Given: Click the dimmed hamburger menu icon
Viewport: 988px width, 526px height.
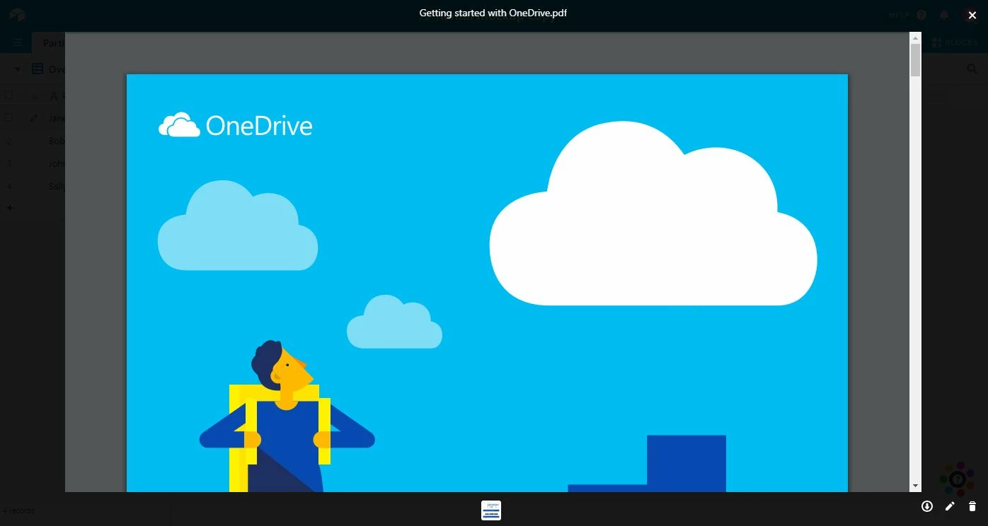Looking at the screenshot, I should (x=18, y=42).
